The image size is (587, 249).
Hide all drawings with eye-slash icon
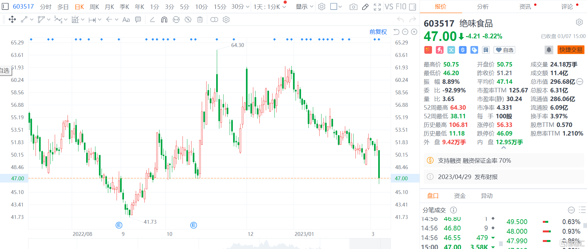188,20
